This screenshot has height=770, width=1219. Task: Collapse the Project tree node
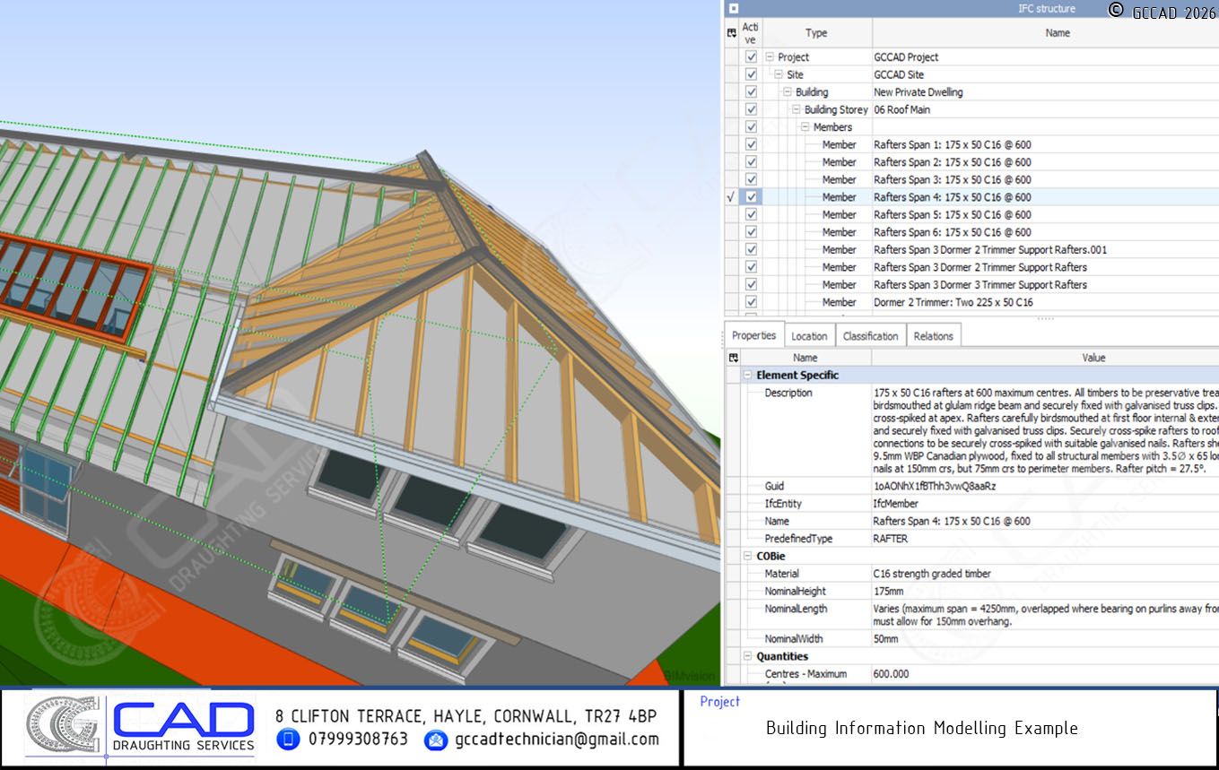770,57
